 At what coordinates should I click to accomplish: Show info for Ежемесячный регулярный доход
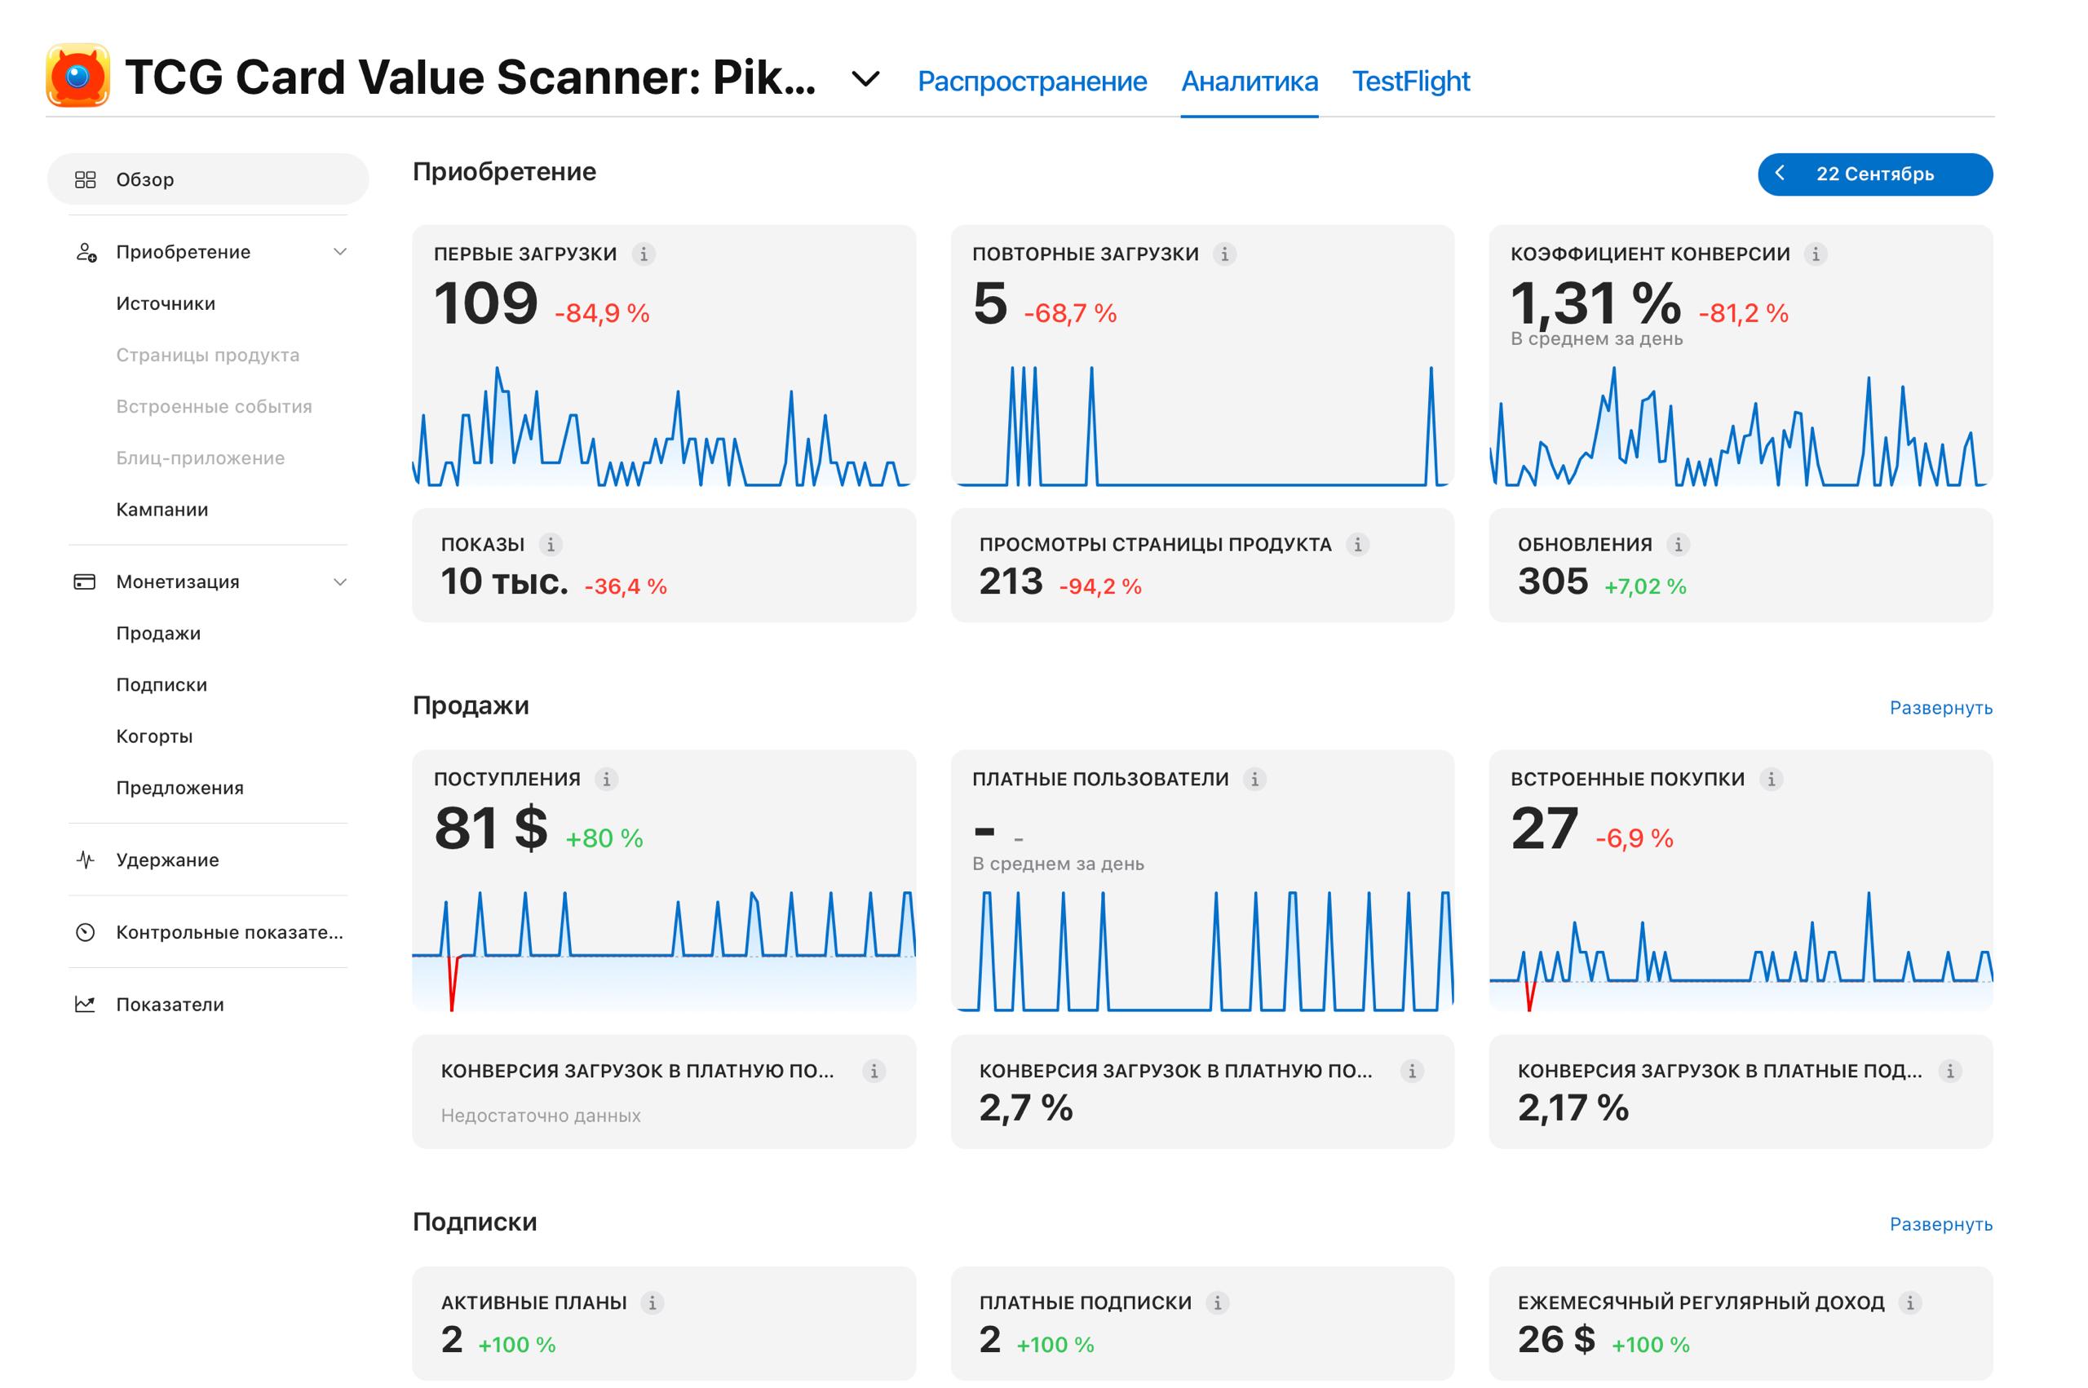1909,1304
